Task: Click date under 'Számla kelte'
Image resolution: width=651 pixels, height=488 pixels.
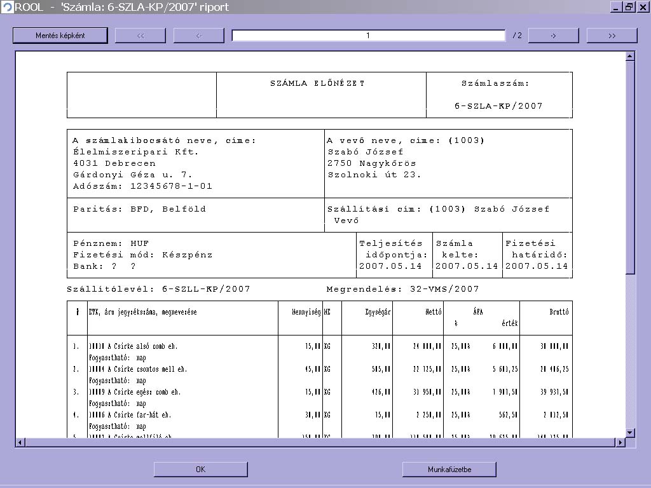Action: [467, 266]
